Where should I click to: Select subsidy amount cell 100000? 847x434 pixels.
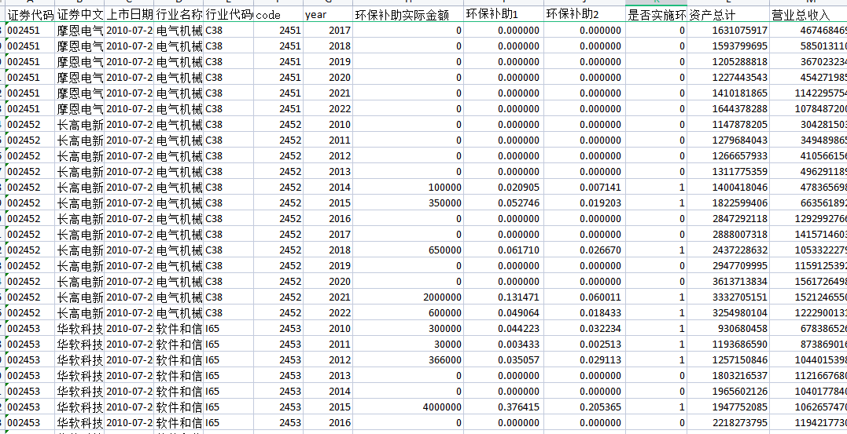408,187
